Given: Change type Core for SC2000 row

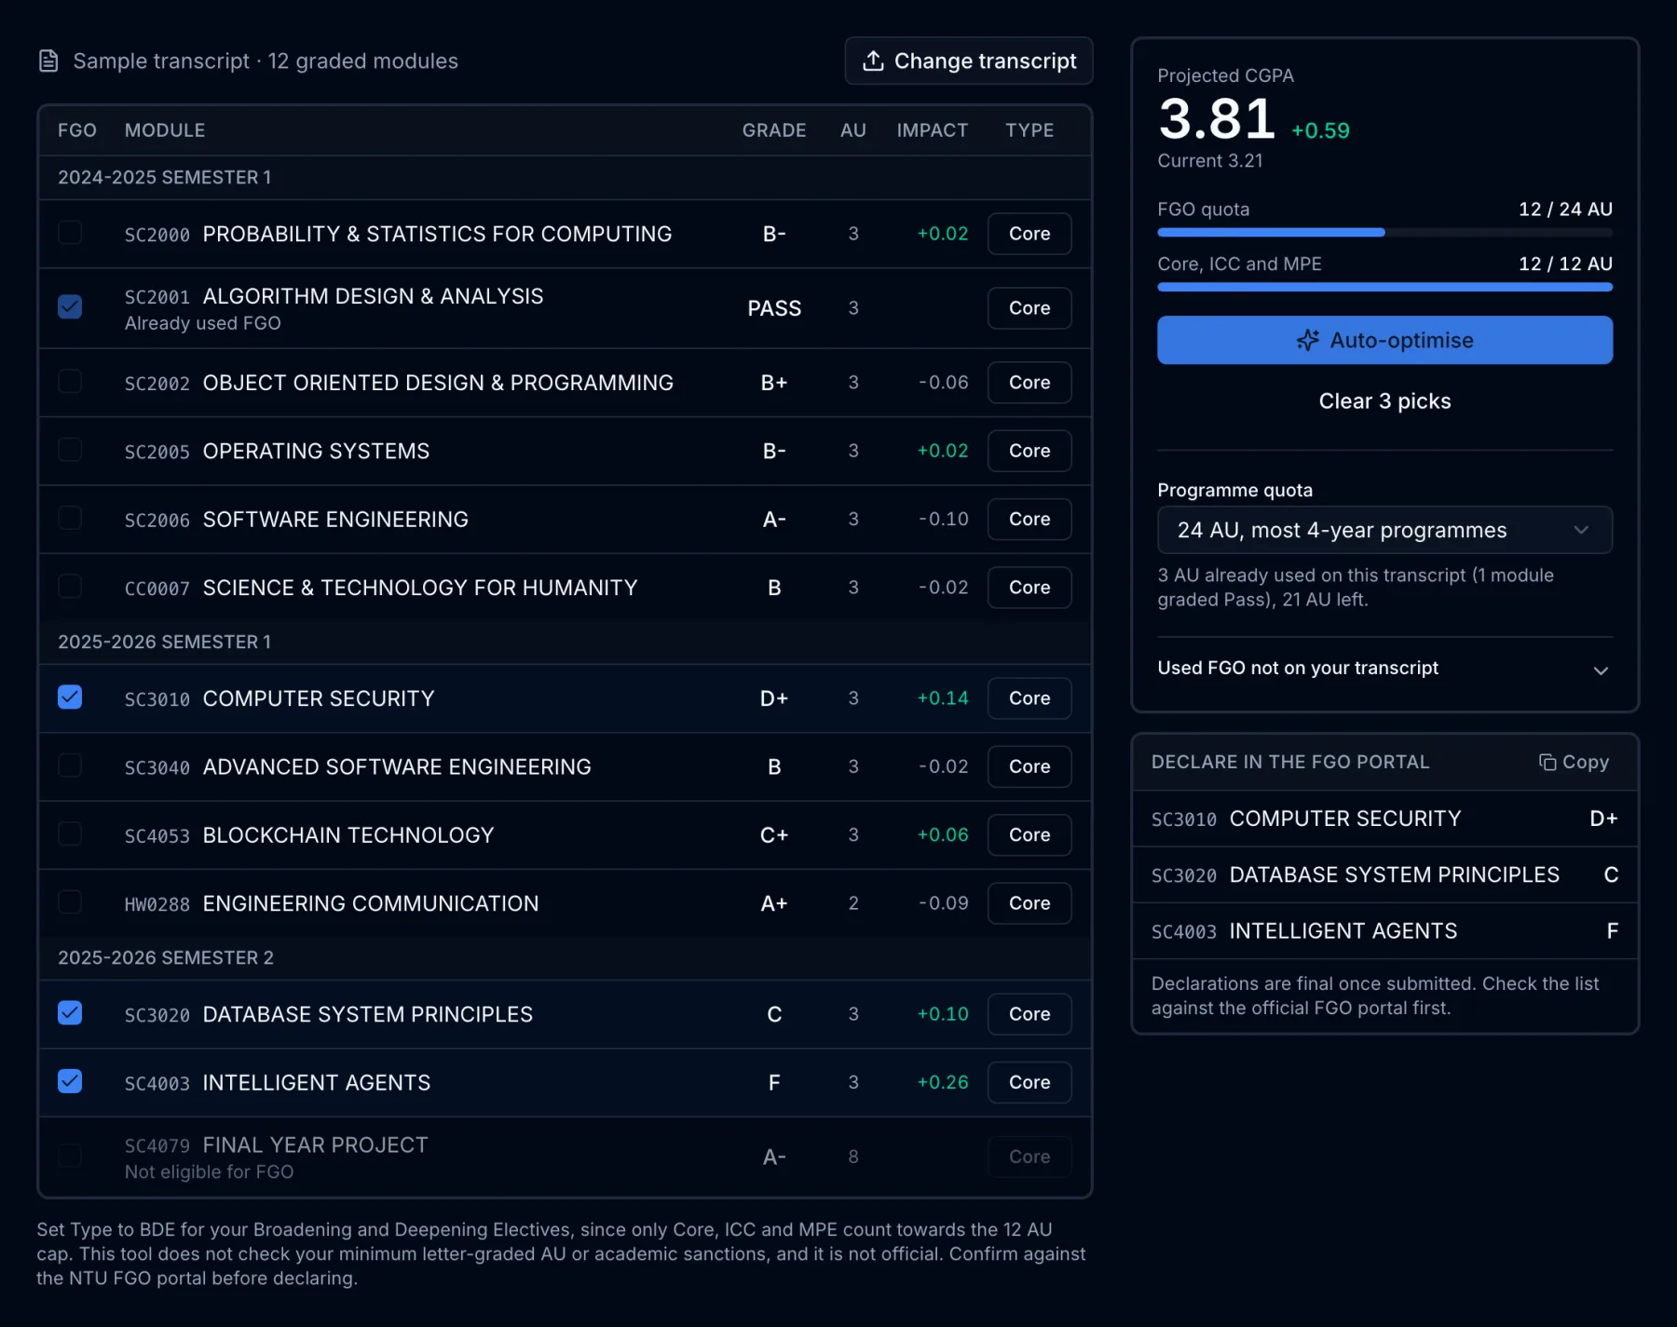Looking at the screenshot, I should 1029,234.
